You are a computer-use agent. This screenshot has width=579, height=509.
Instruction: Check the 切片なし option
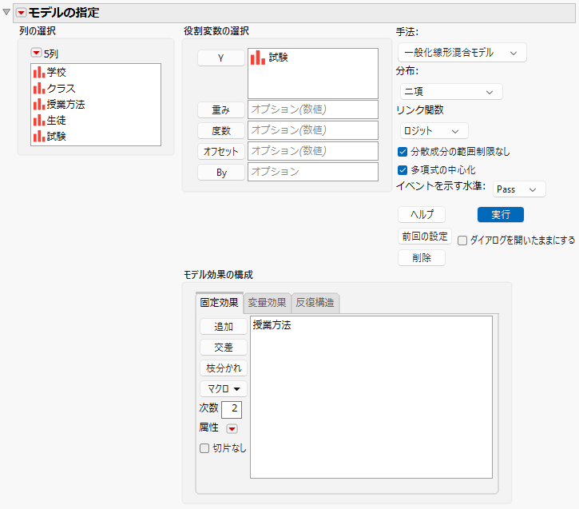tap(204, 448)
